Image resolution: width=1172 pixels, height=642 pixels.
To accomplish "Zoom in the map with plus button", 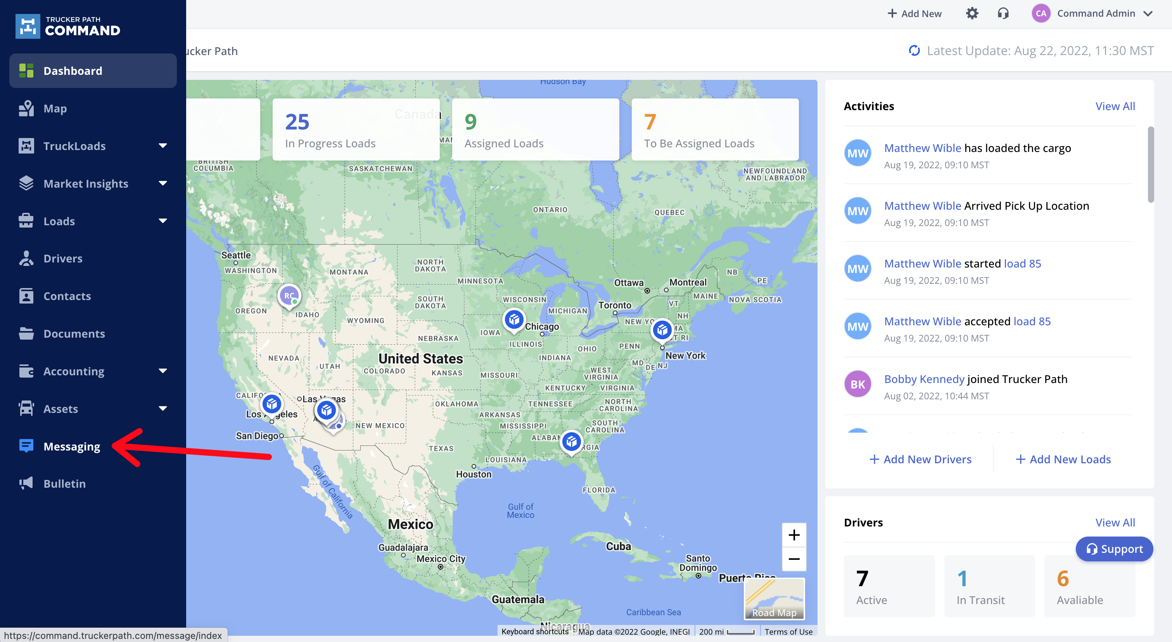I will tap(794, 535).
